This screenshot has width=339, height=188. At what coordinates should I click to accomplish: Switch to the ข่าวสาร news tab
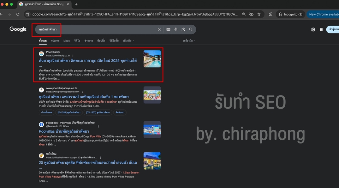coord(89,41)
